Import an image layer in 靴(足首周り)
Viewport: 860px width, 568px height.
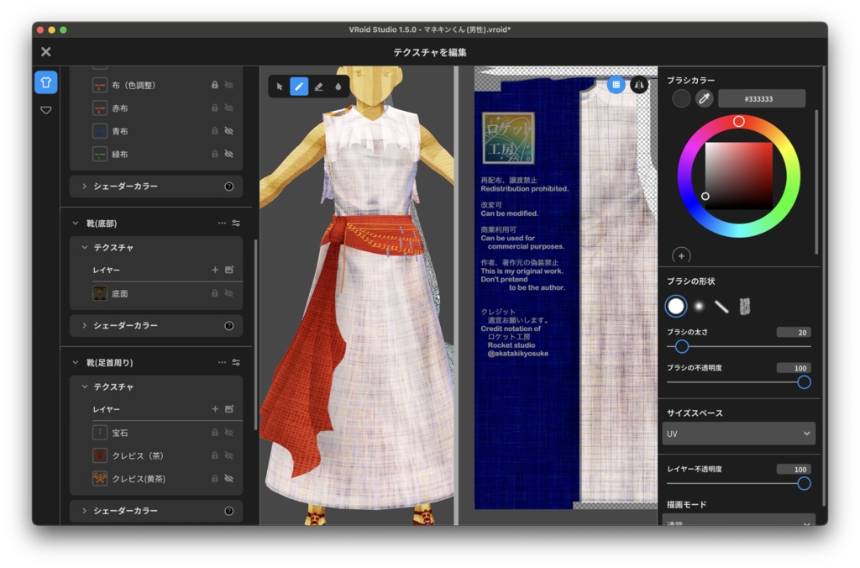[229, 409]
